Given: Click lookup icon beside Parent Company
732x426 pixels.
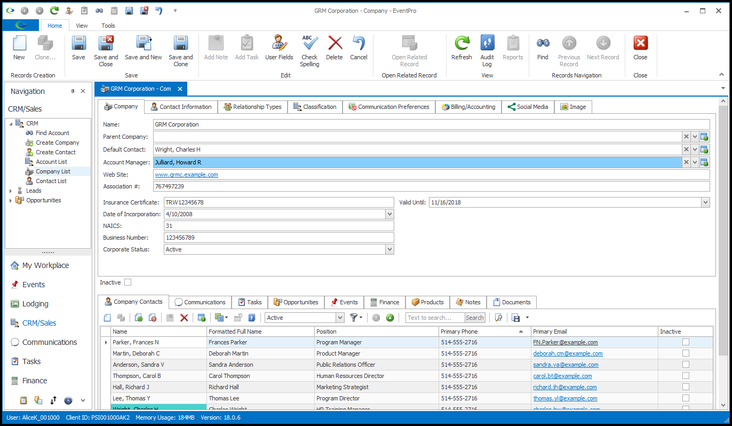Looking at the screenshot, I should [704, 137].
